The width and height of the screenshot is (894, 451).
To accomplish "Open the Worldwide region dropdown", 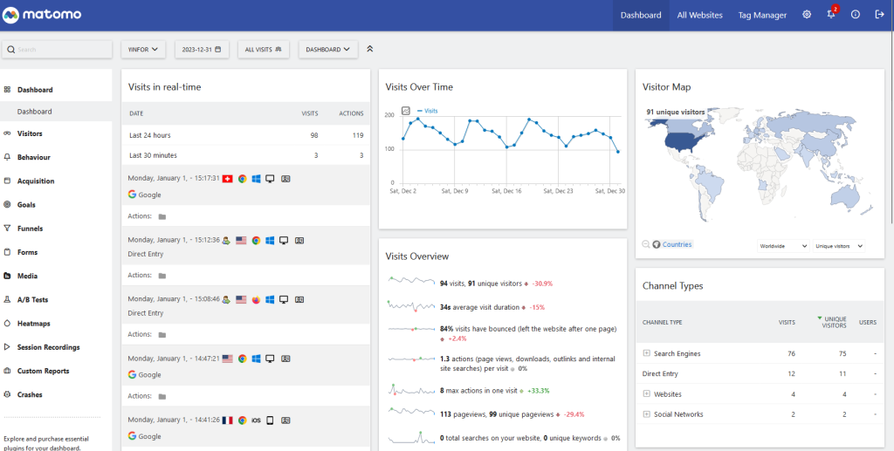I will [x=782, y=246].
